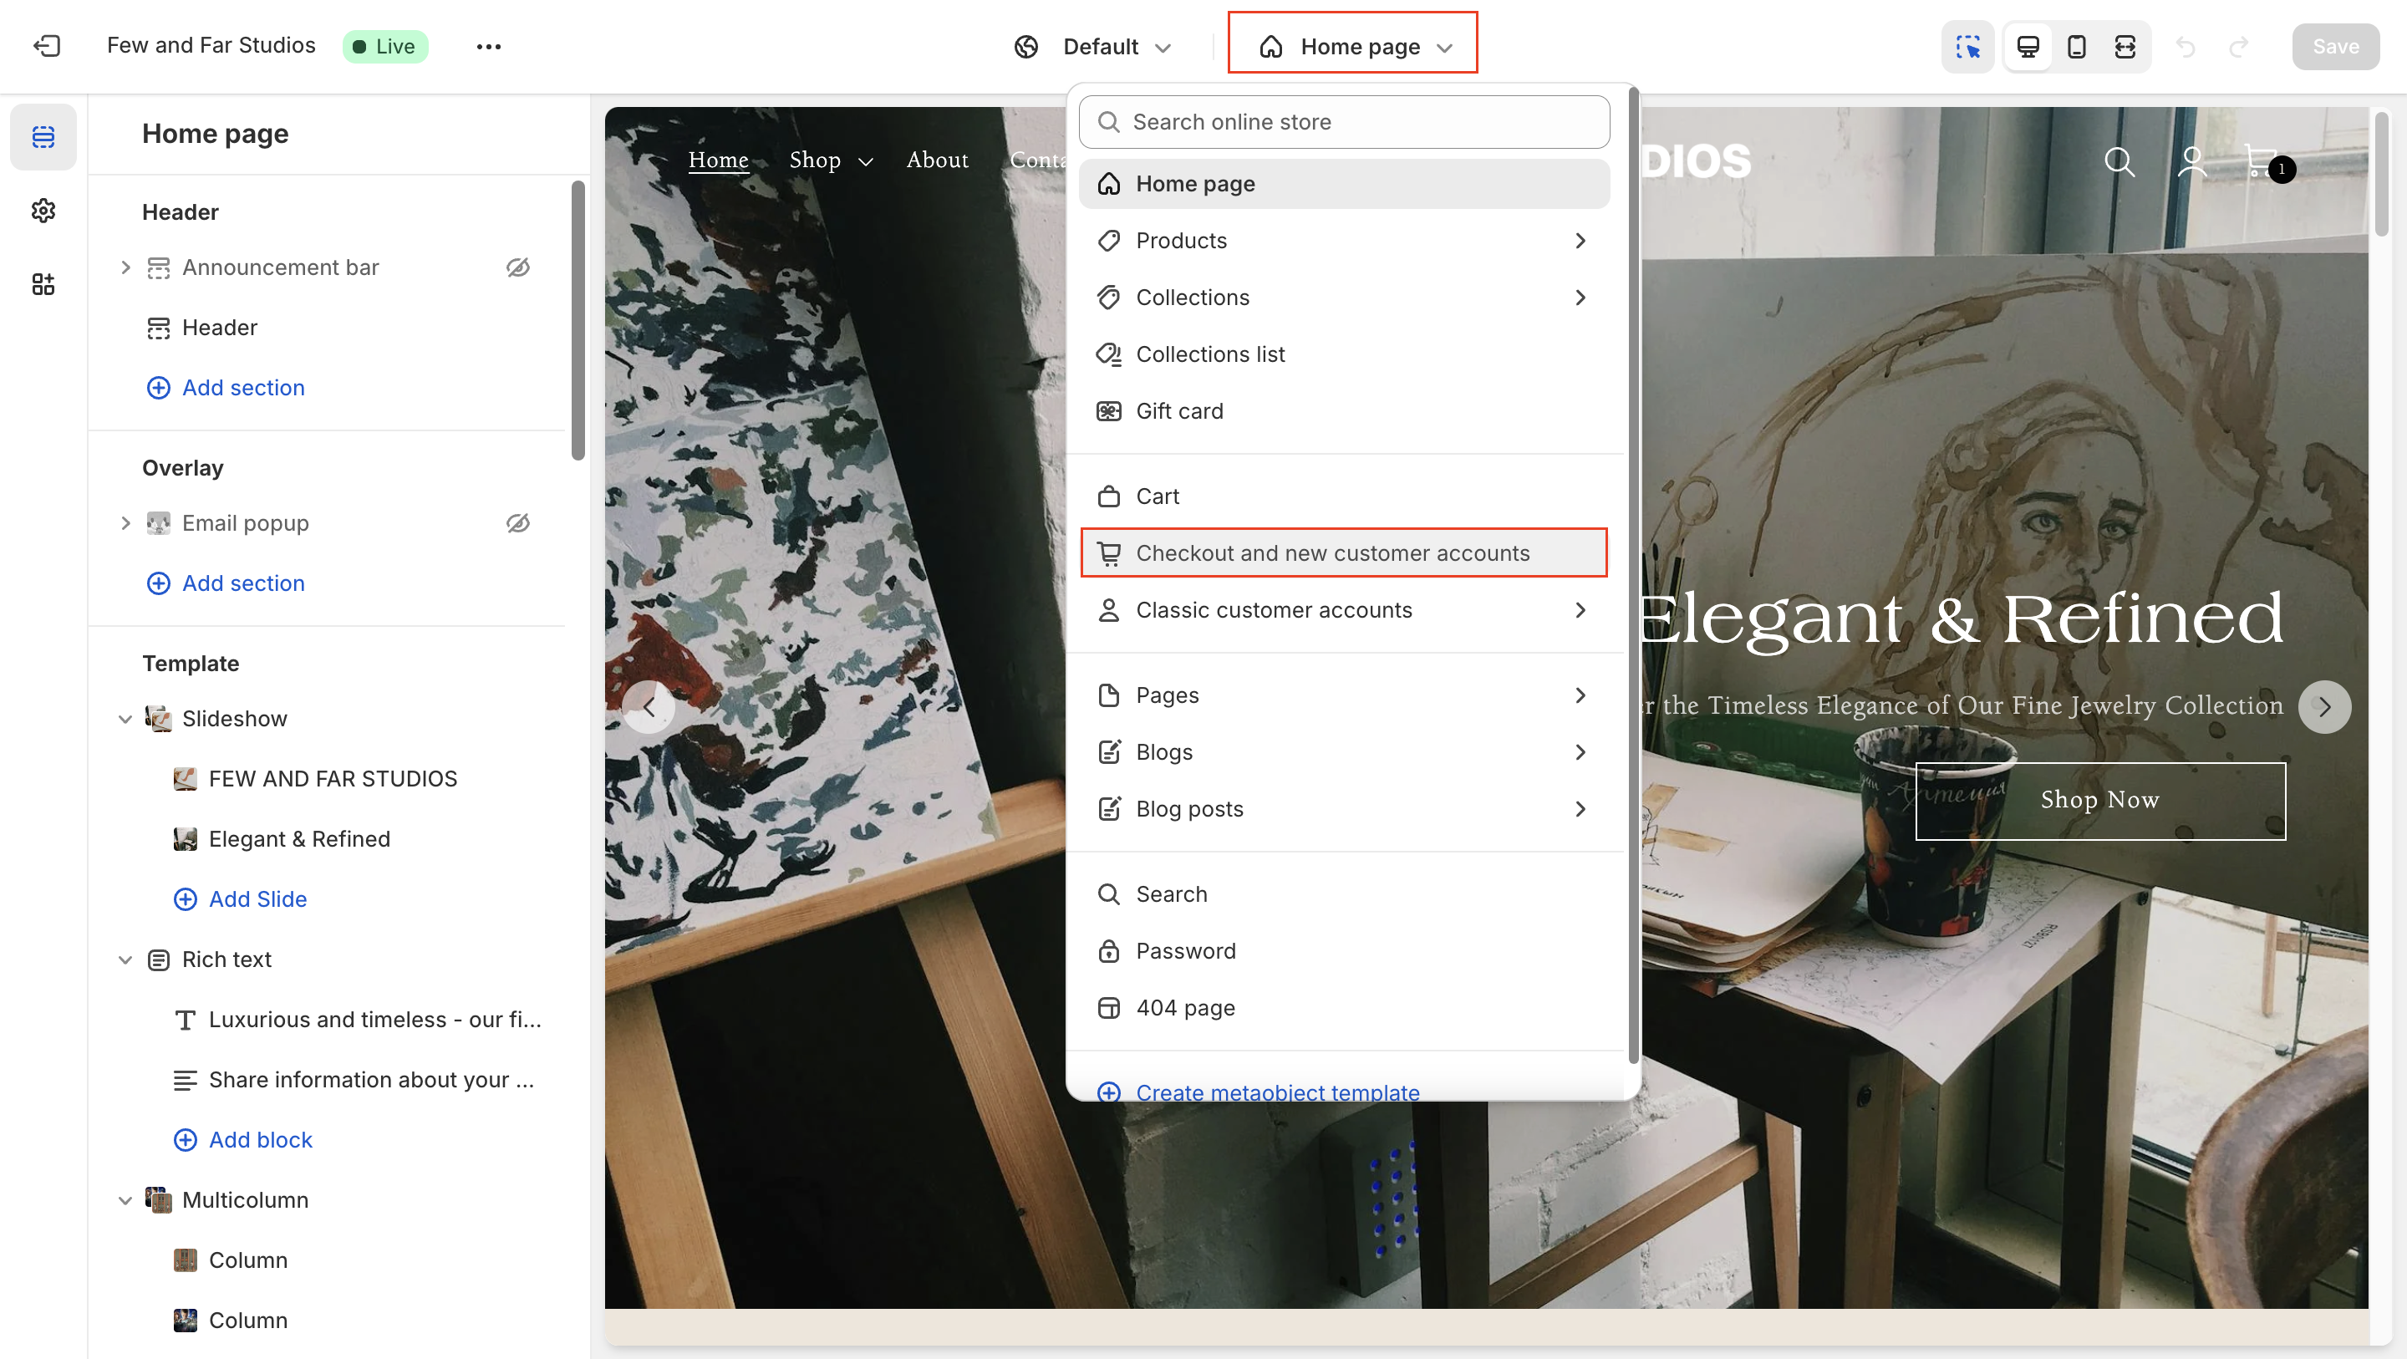Viewport: 2407px width, 1359px height.
Task: Open the three-dots more actions menu
Action: 489,46
